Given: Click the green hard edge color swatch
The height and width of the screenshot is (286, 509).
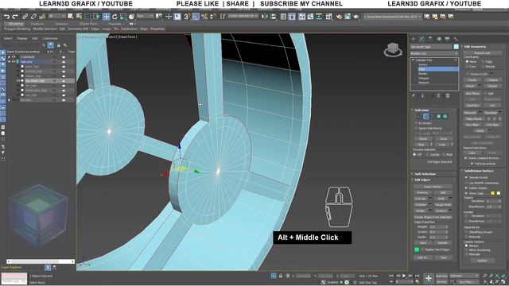Looking at the screenshot, I should point(417,249).
